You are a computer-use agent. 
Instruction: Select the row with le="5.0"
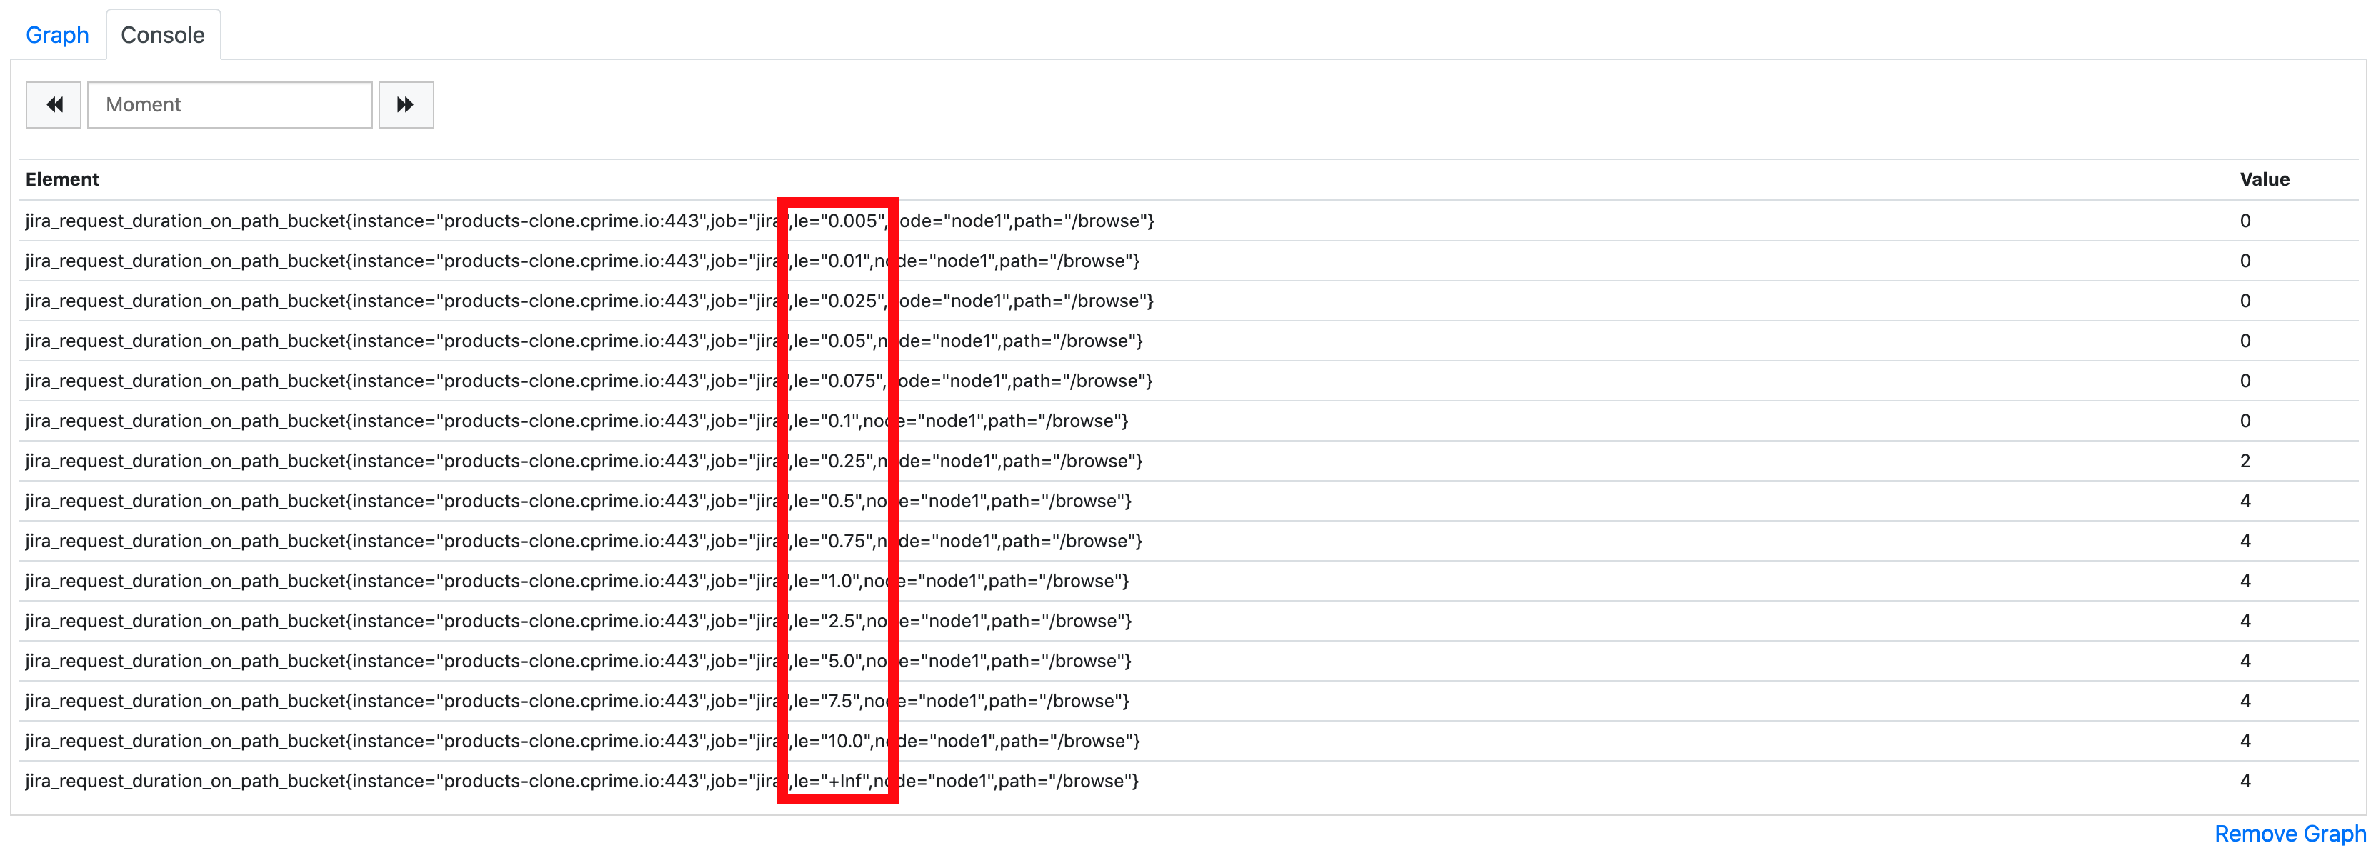(x=1188, y=661)
